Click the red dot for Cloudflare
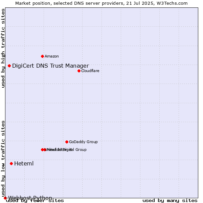The height and width of the screenshot is (203, 203). pos(79,71)
